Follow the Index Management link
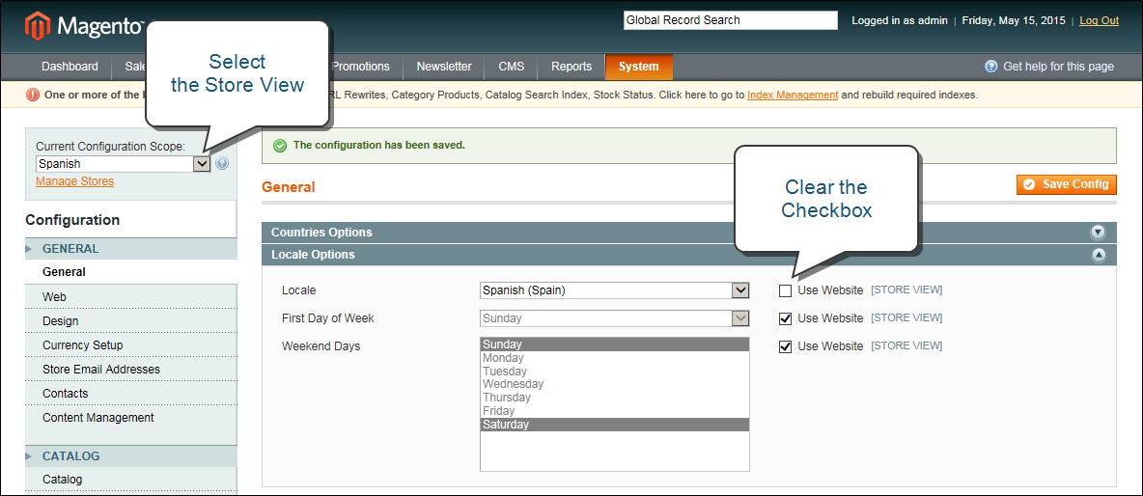This screenshot has height=496, width=1143. tap(793, 95)
